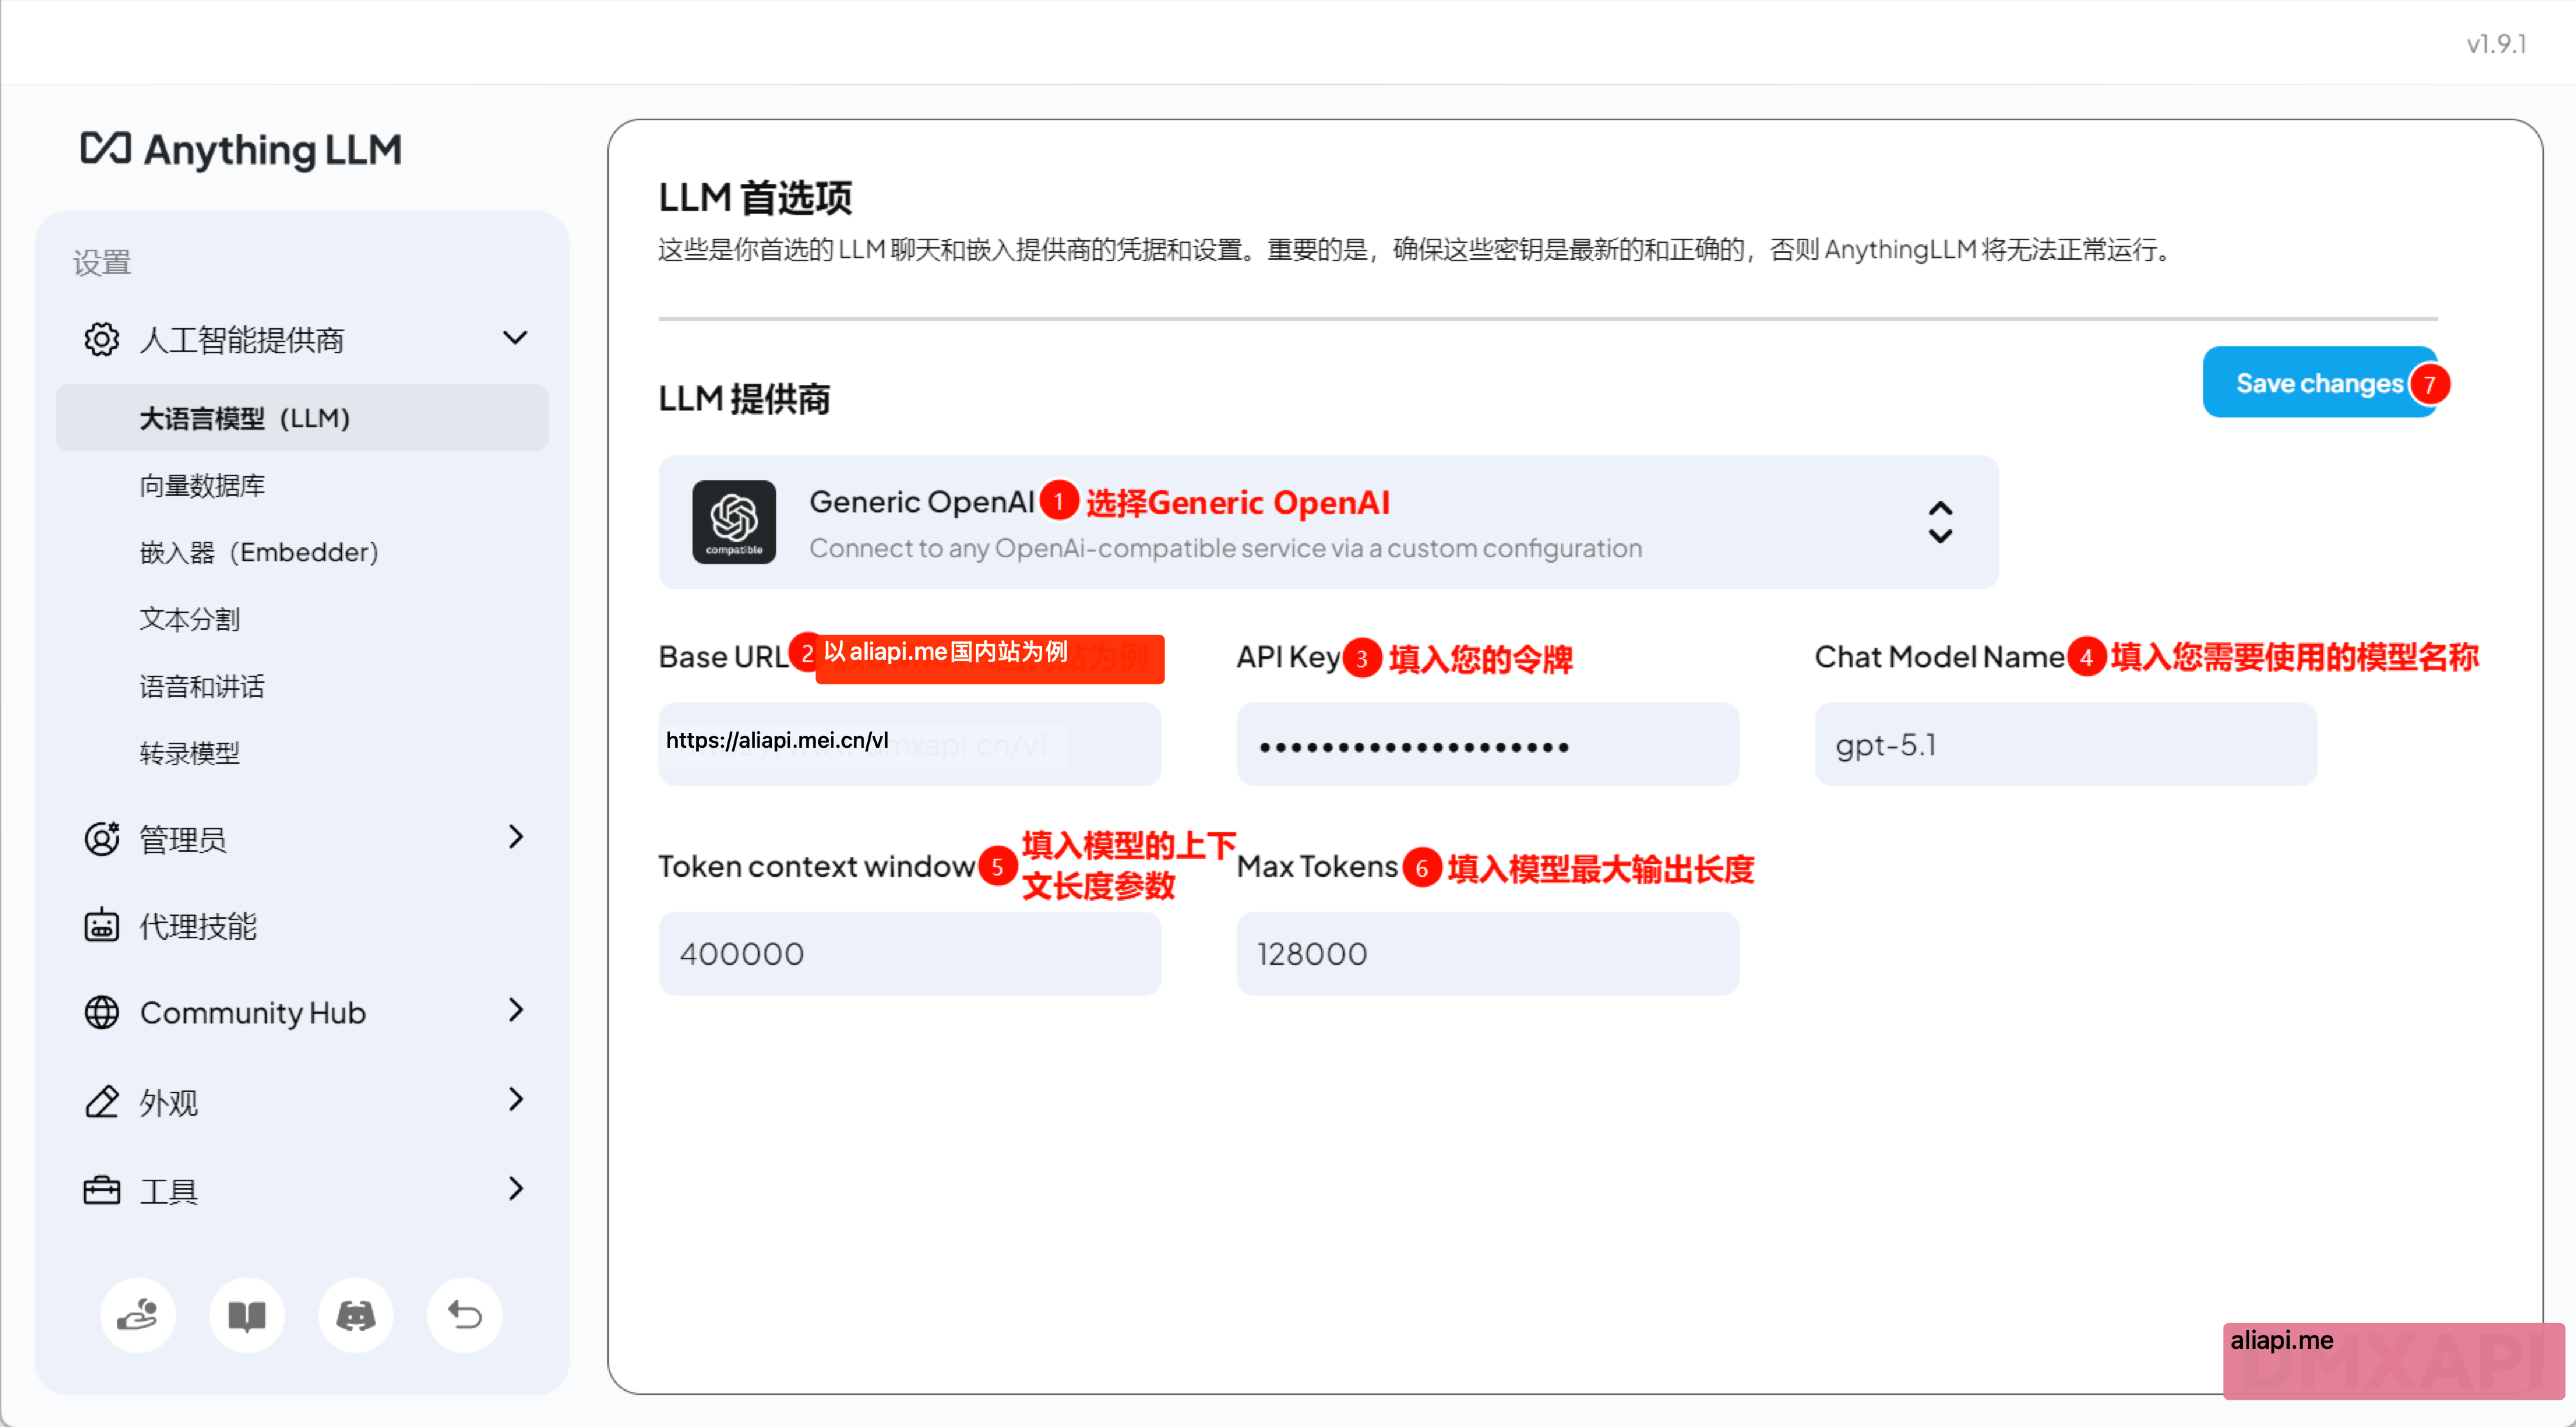Select 大语言模型 (LLM) menu item

pos(302,418)
